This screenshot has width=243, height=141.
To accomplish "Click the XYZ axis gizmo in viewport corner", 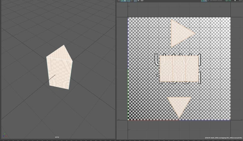I will 5,135.
